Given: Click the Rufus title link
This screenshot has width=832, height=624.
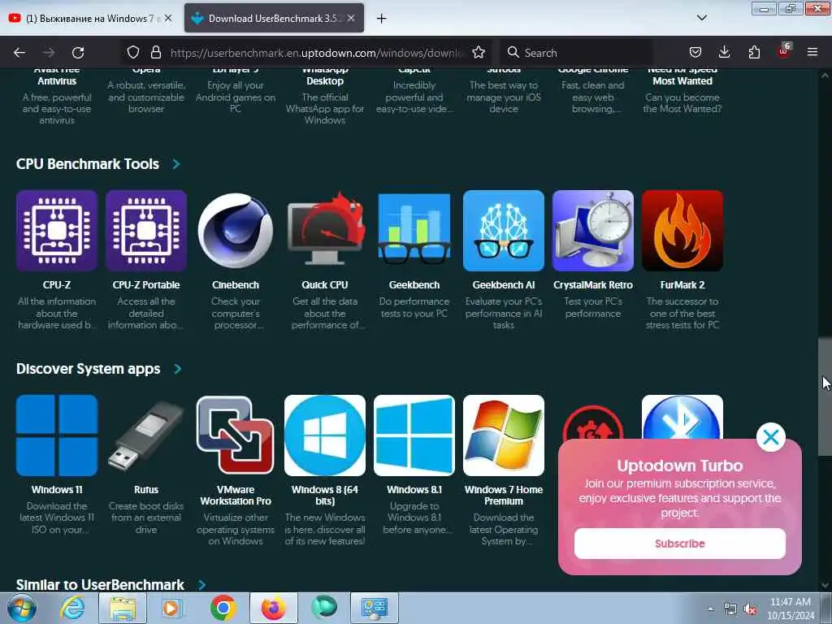Looking at the screenshot, I should (x=146, y=490).
